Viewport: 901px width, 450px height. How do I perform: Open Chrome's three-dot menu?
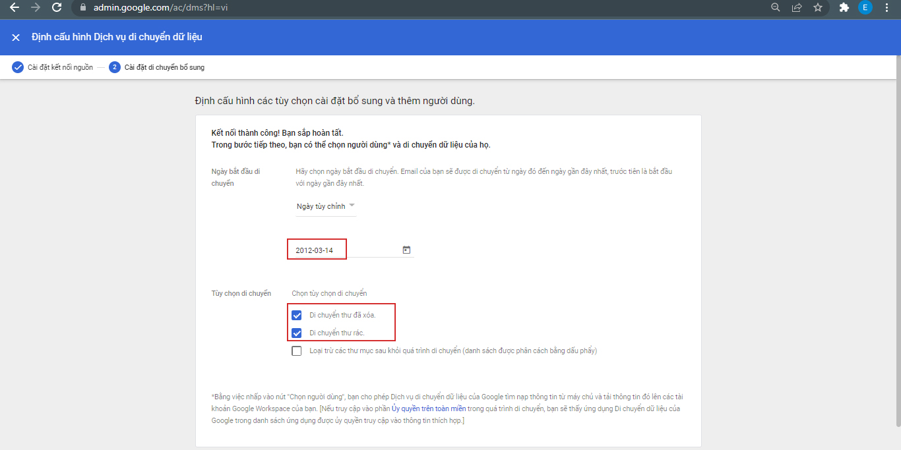(x=887, y=8)
